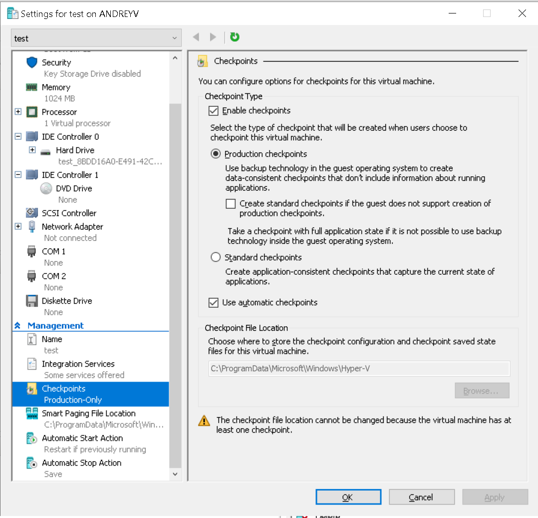Select the Automatic Stop Action icon
Image resolution: width=538 pixels, height=518 pixels.
[31, 463]
